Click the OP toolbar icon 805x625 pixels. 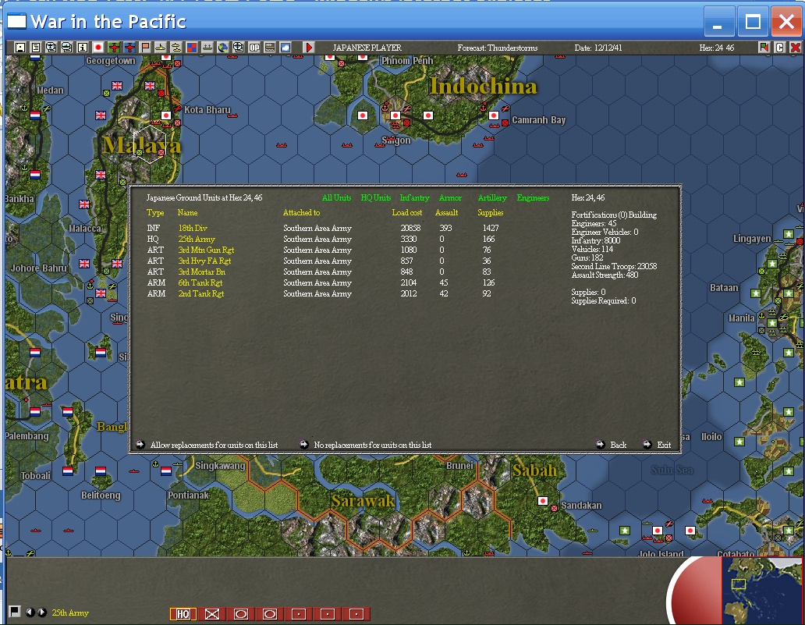click(254, 48)
